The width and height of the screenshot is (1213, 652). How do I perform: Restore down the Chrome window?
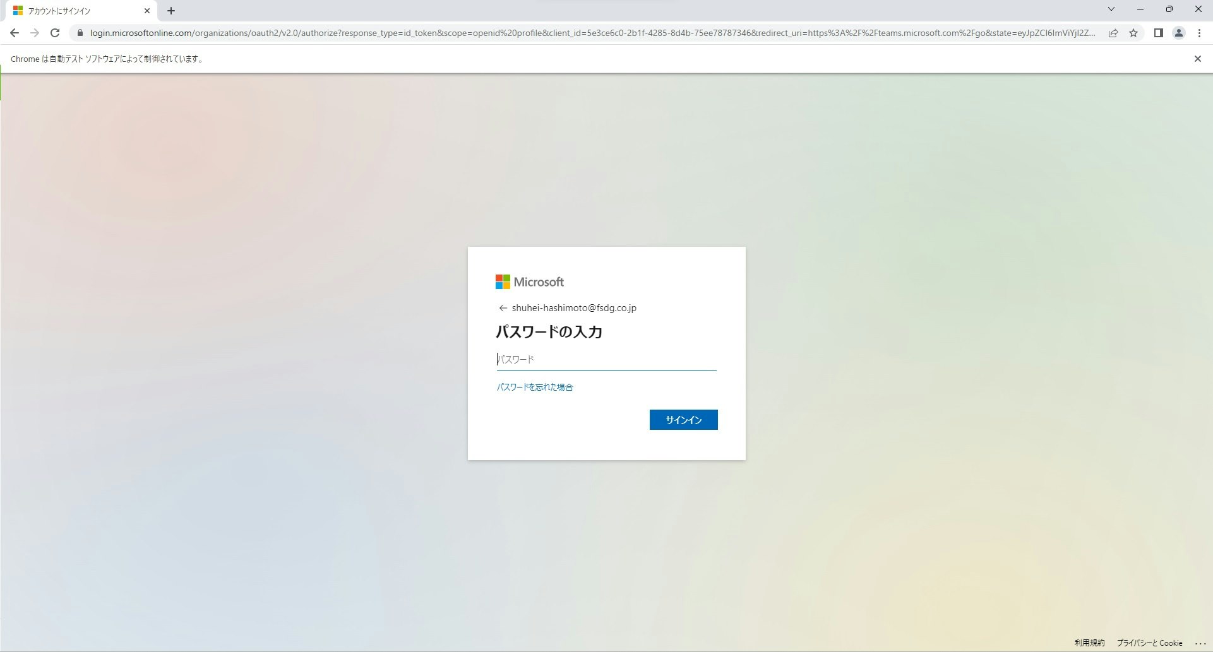click(x=1169, y=9)
